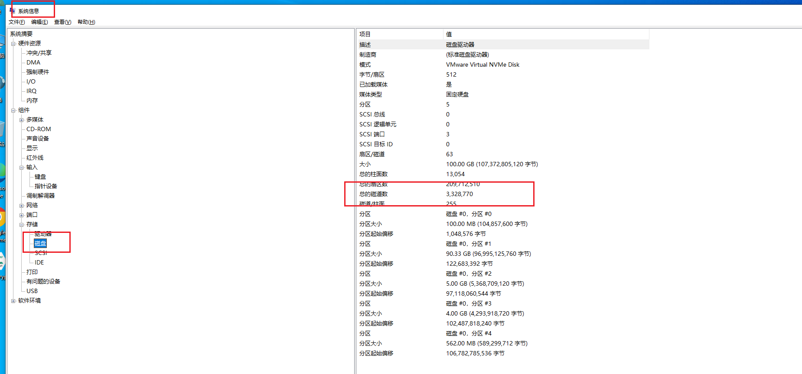Collapse the 存储 tree node
This screenshot has width=802, height=374.
[22, 225]
